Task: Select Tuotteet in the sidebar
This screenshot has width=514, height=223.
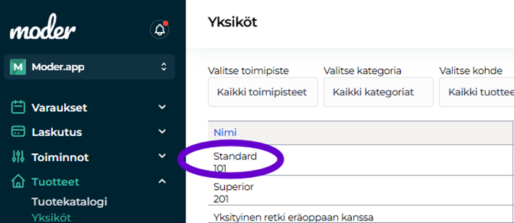Action: point(56,182)
